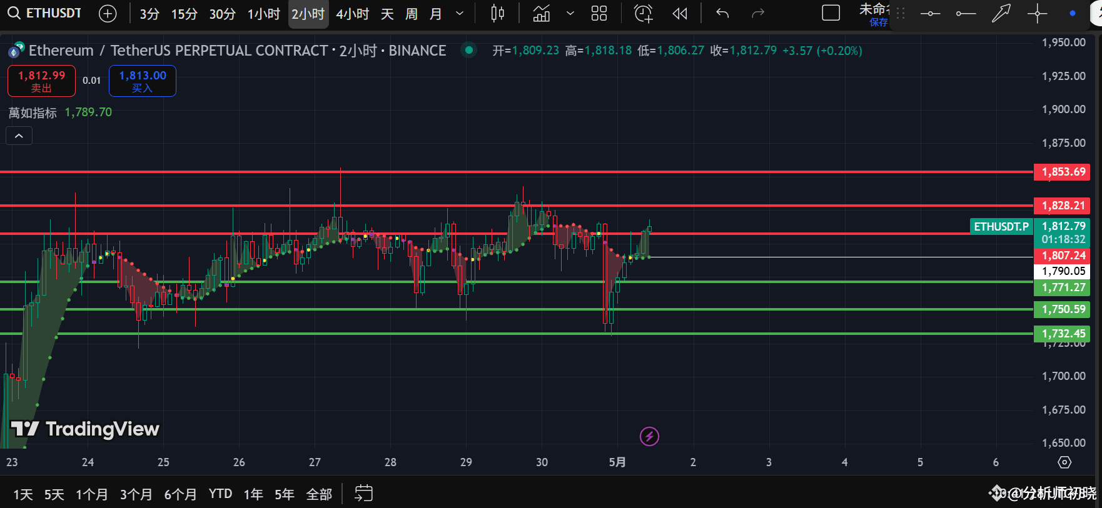Select the 1小时 interval
The image size is (1102, 508).
(x=264, y=14)
